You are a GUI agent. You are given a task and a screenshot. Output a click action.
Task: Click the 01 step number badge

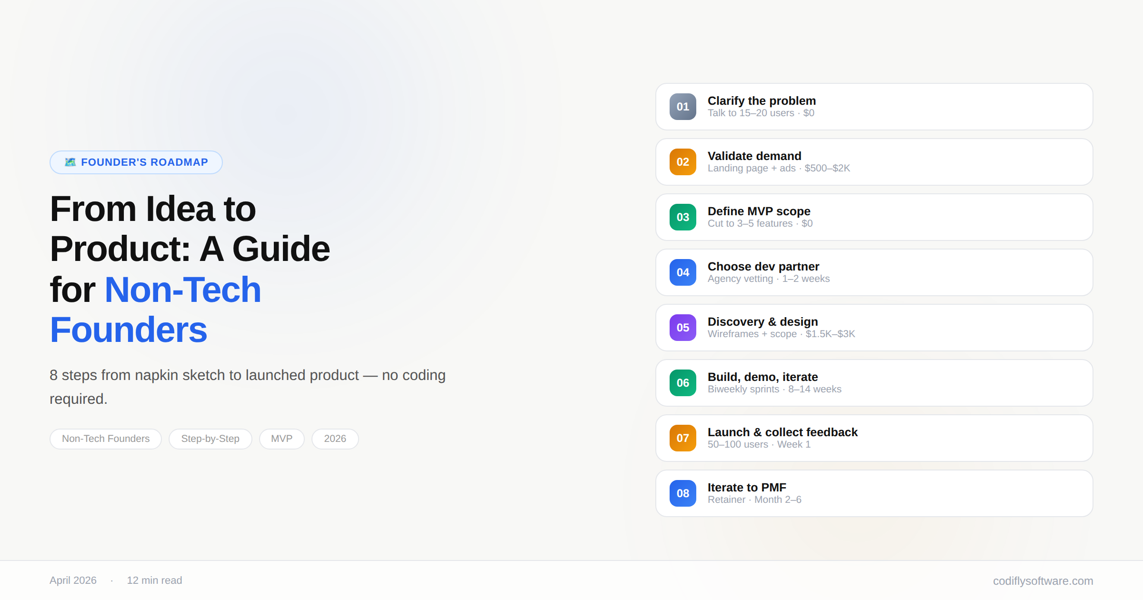[682, 107]
